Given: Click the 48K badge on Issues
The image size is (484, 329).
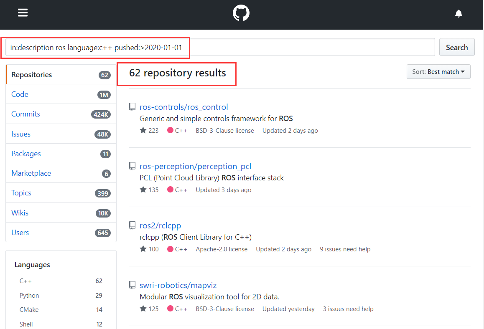Looking at the screenshot, I should tap(102, 134).
